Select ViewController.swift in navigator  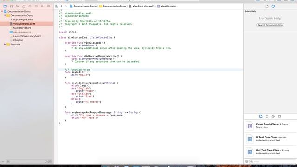[x=27, y=24]
